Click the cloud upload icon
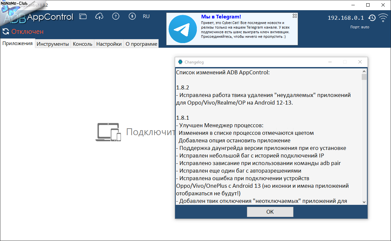The image size is (391, 241). click(x=99, y=16)
